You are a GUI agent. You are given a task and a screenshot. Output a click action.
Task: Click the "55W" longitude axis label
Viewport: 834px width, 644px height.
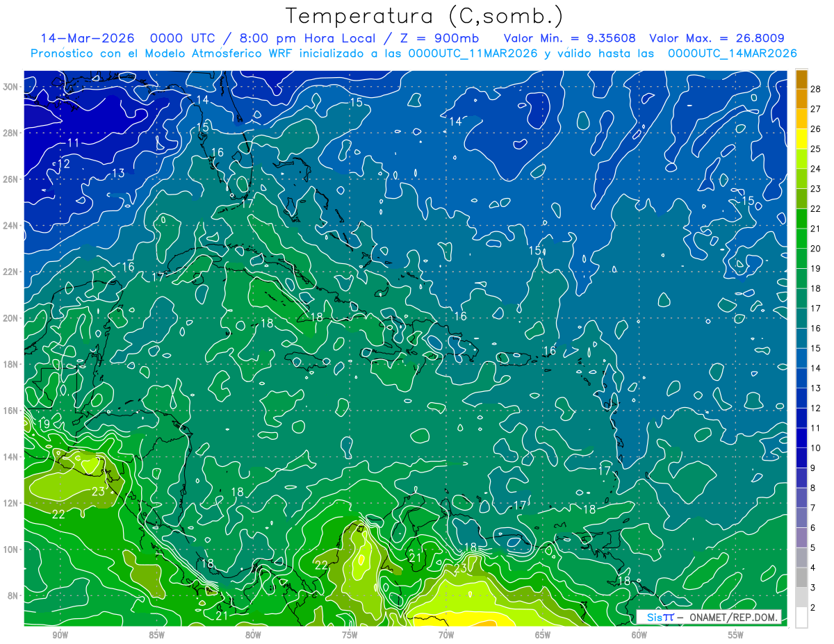pyautogui.click(x=736, y=635)
